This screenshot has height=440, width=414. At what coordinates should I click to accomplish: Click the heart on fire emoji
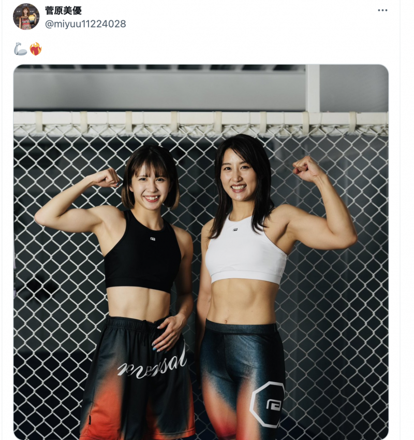pos(36,49)
